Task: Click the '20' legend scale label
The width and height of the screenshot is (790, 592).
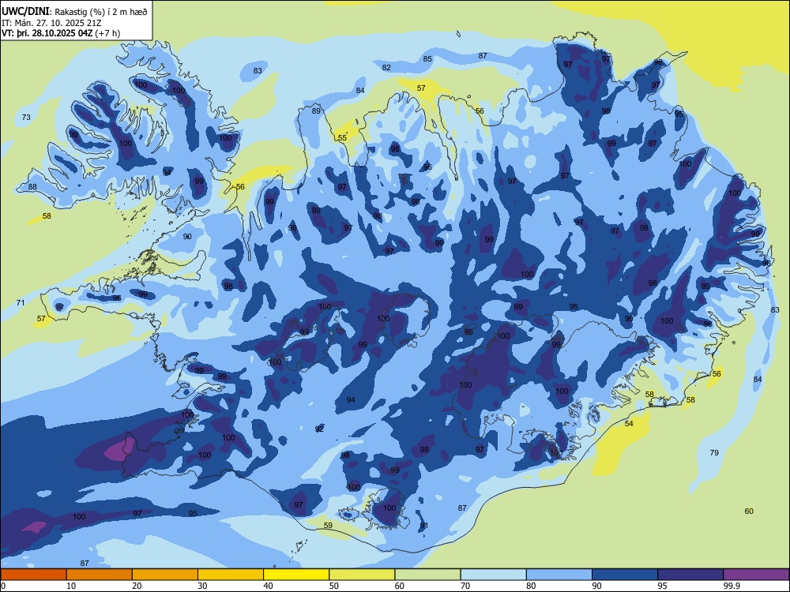Action: pyautogui.click(x=137, y=586)
